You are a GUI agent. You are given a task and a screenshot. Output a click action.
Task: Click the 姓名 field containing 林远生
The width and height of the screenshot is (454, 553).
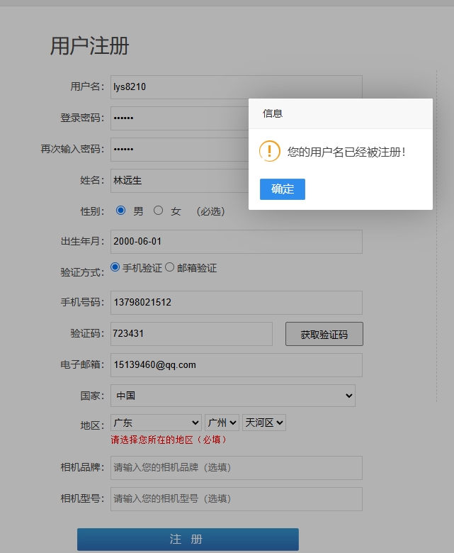[177, 181]
